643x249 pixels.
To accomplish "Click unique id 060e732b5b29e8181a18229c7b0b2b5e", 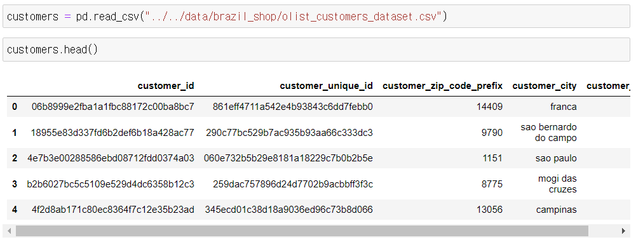I will click(288, 158).
